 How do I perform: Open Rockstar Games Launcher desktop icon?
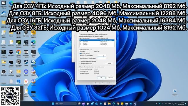pyautogui.click(x=33, y=32)
